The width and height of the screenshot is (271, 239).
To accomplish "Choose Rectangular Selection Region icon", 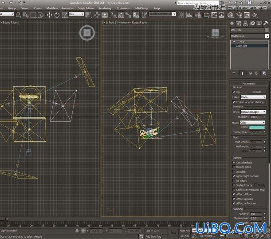I will 33,15.
